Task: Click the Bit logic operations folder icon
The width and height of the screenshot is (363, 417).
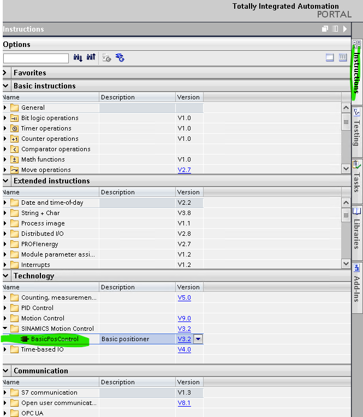Action: tap(15, 118)
